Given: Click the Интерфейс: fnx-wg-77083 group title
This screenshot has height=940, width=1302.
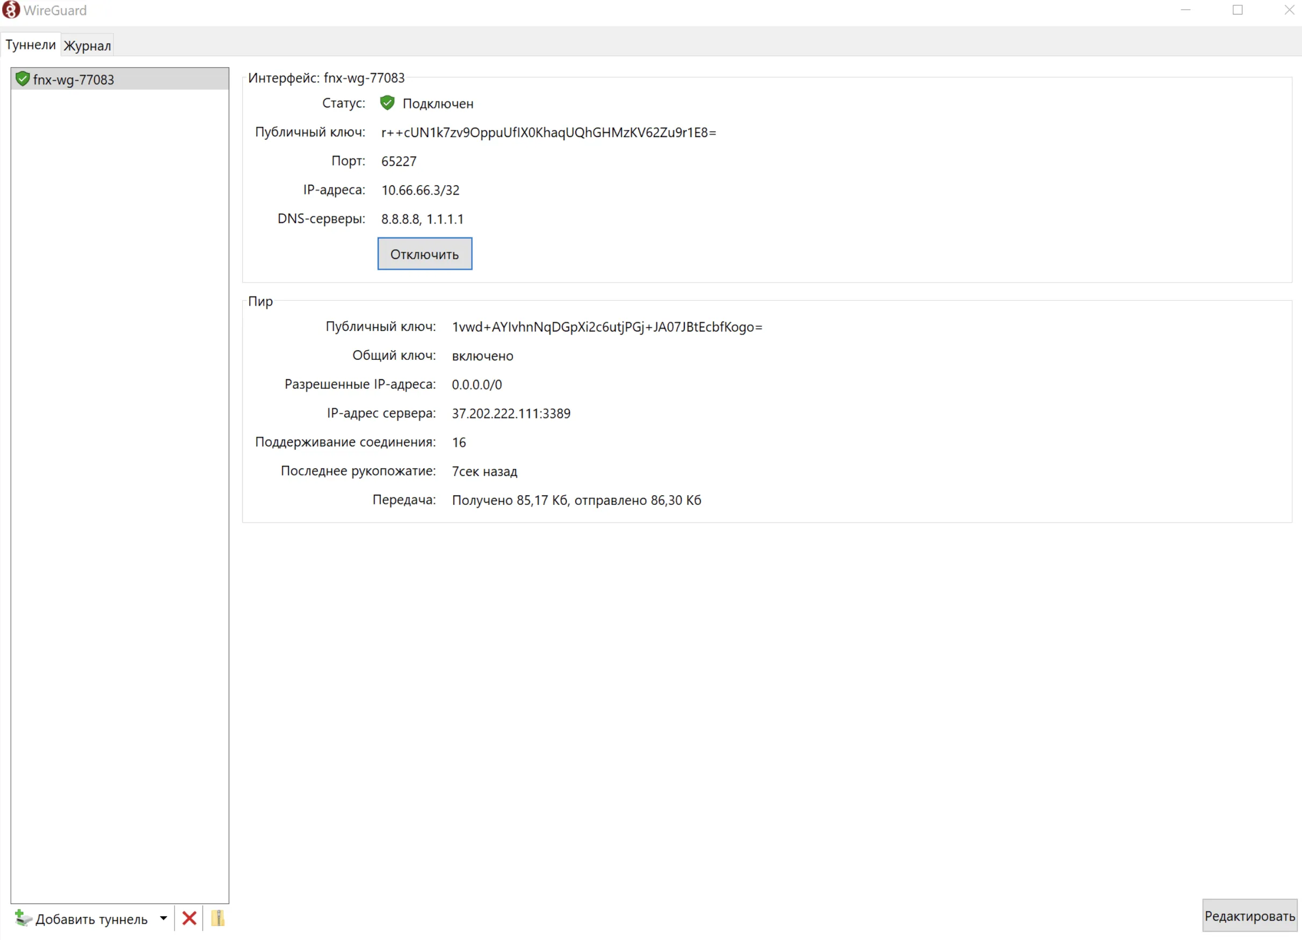Looking at the screenshot, I should pos(326,77).
